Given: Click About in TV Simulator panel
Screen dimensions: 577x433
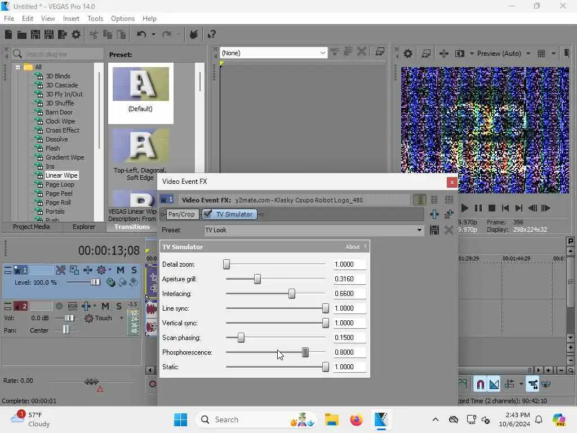Looking at the screenshot, I should [353, 247].
